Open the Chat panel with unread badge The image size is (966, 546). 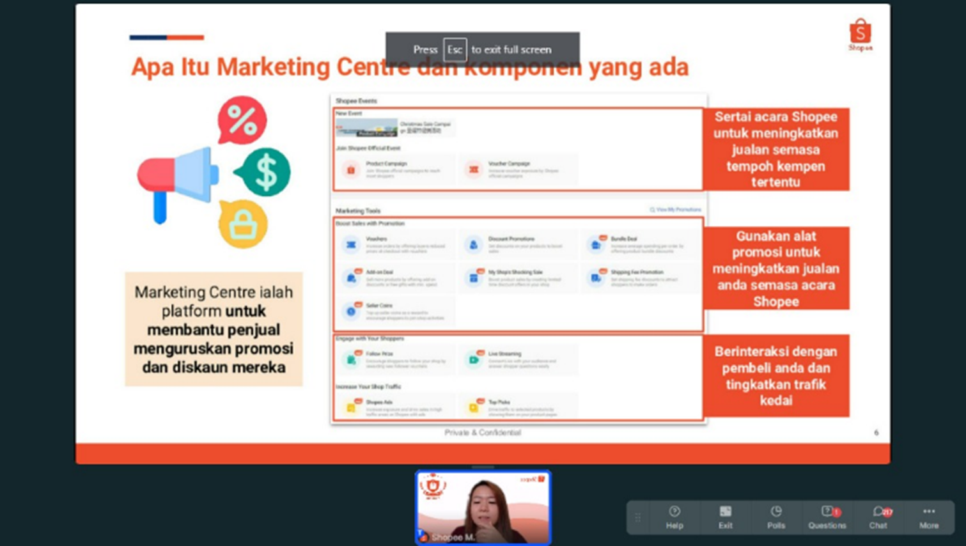[x=878, y=517]
